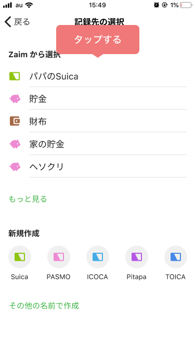Select ヘソクリ from the list
This screenshot has width=195, height=347.
(98, 166)
